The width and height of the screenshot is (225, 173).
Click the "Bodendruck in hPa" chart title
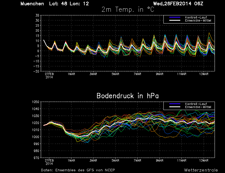[x=128, y=96]
